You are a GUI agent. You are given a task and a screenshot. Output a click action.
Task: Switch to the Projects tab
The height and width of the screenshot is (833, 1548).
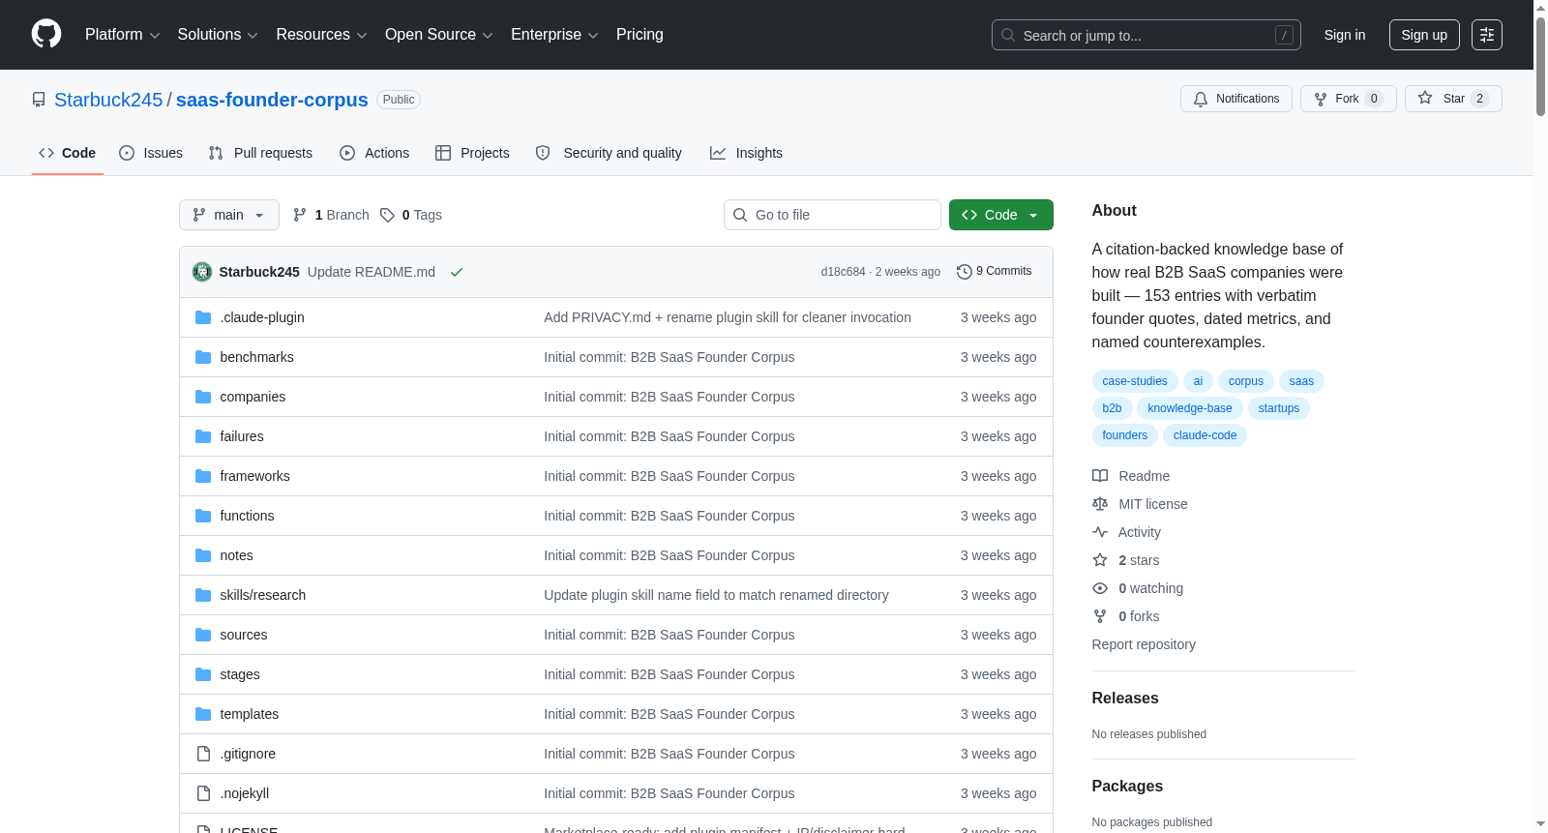tap(472, 153)
